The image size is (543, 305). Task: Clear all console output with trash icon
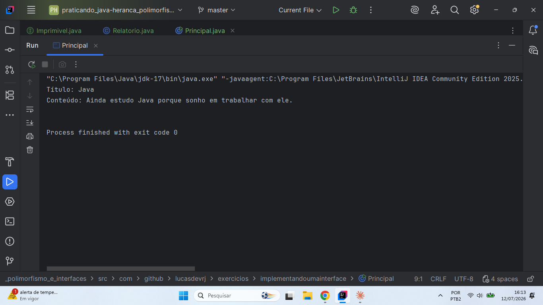point(30,150)
